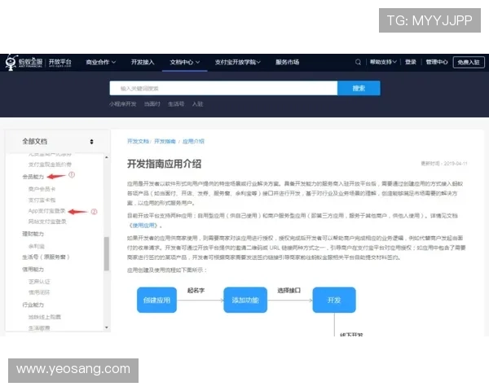This screenshot has width=489, height=391.
Task: Click the 开放平台 logo text
Action: (59, 62)
